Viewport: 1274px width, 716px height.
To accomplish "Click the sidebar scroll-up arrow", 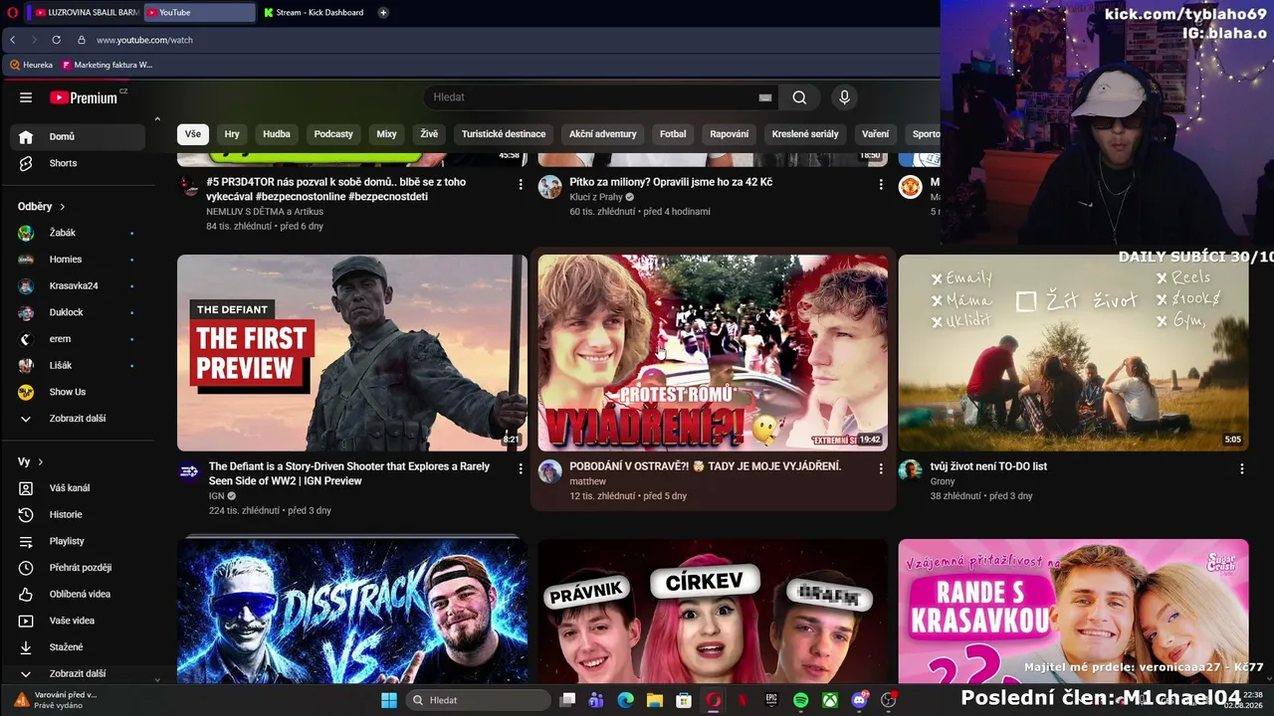I will [x=156, y=119].
